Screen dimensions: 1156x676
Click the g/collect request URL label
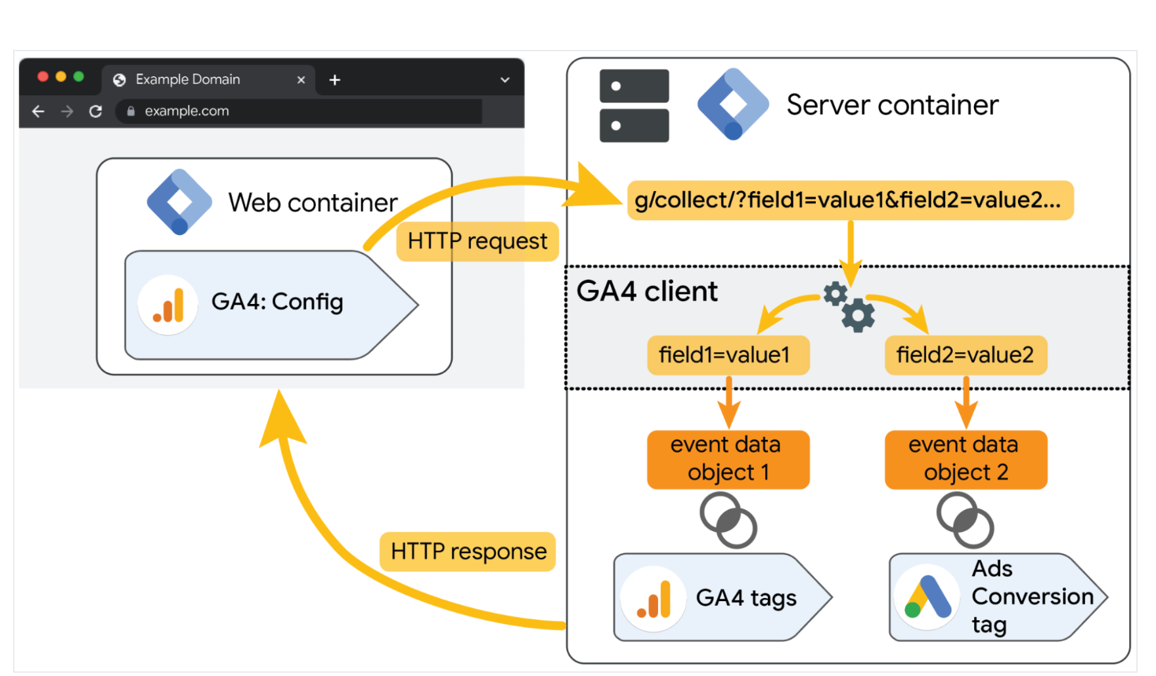click(x=850, y=200)
